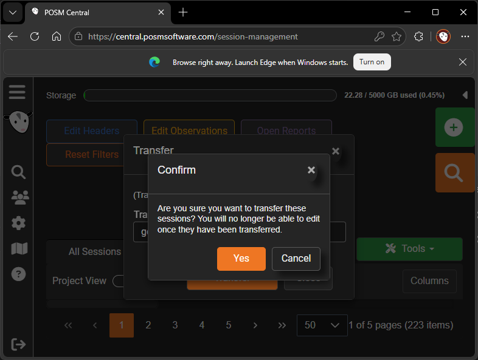
Task: Go to page 4 in pagination
Action: click(x=202, y=325)
